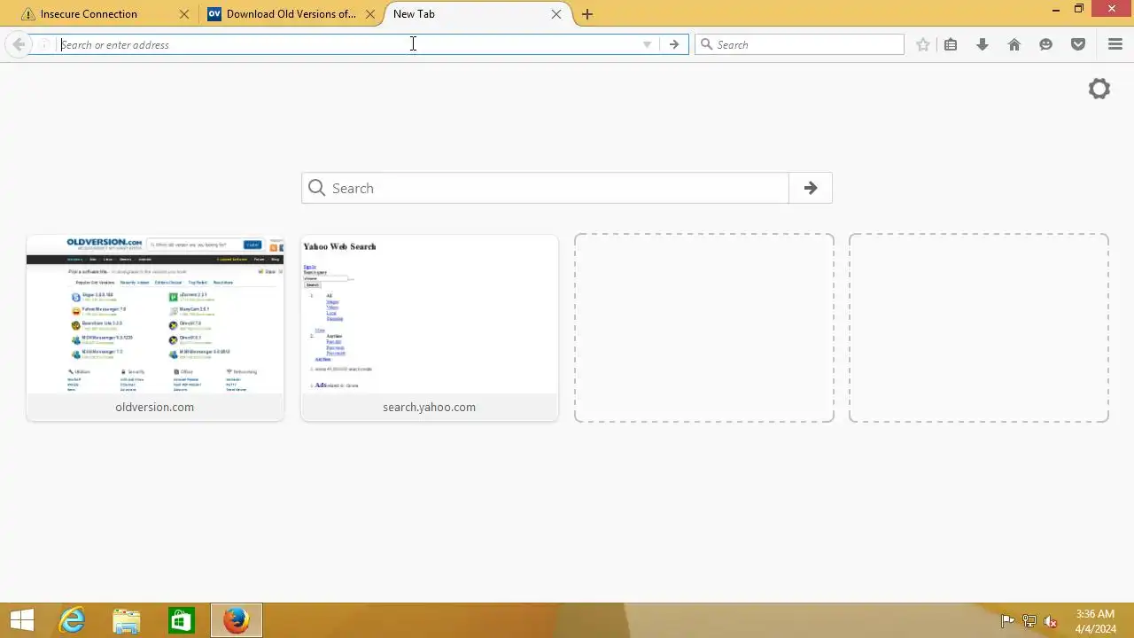This screenshot has height=638, width=1134.
Task: Click the network tray icon
Action: 1029,621
